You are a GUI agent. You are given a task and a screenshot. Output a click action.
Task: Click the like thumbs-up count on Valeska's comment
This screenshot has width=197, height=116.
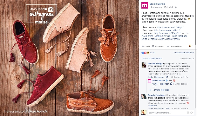pos(167,77)
